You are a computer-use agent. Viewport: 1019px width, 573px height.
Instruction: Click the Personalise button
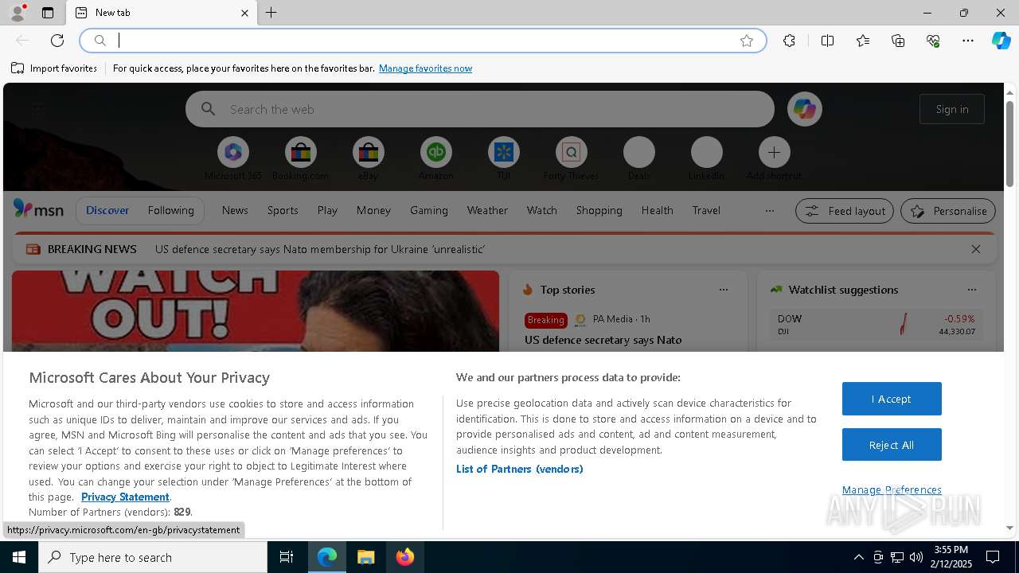point(947,211)
